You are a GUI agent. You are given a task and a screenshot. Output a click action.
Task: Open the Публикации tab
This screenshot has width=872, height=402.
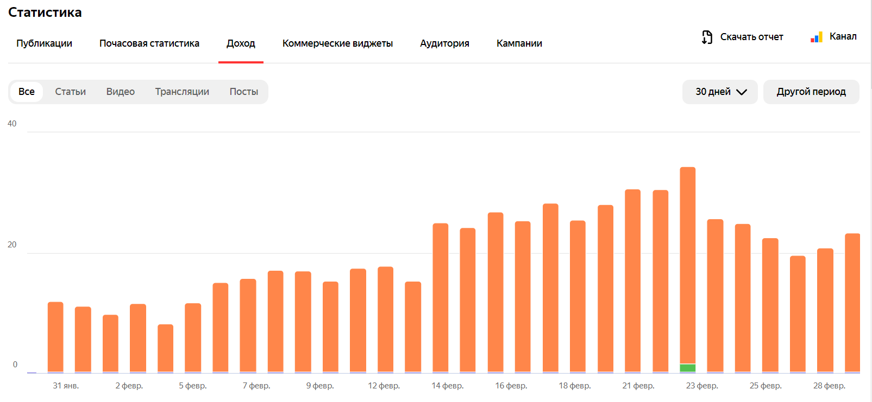click(44, 43)
